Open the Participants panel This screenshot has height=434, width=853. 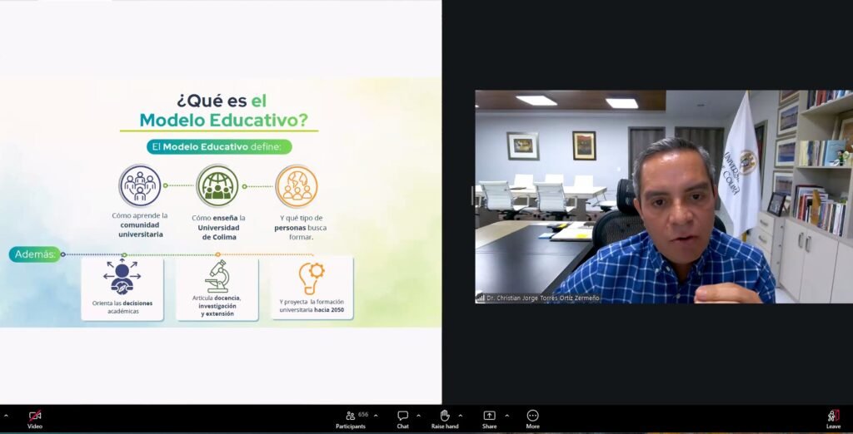tap(351, 419)
